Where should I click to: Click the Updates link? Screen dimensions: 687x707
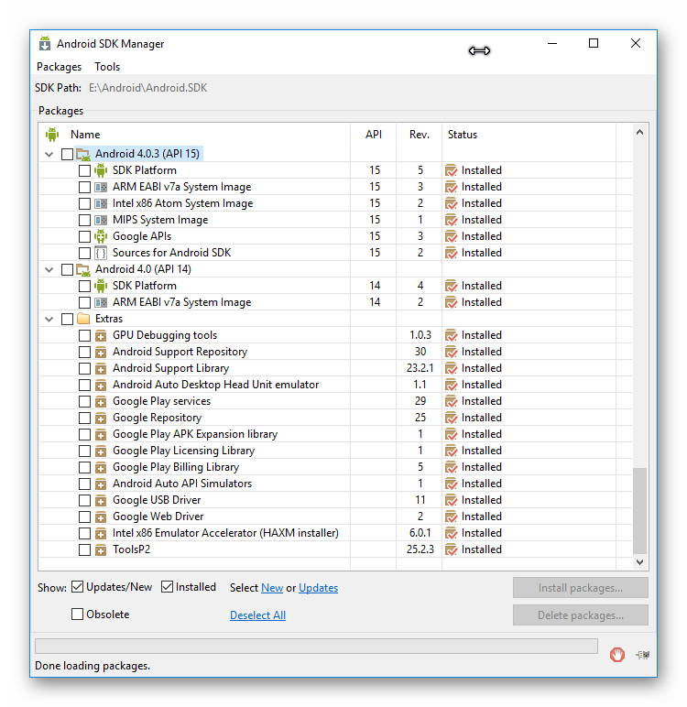pos(318,588)
